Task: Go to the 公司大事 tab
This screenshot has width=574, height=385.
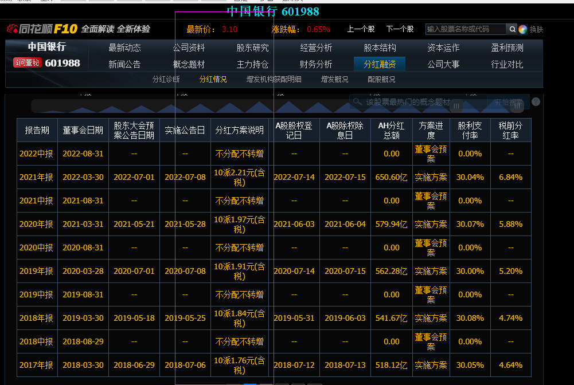Action: (x=443, y=64)
